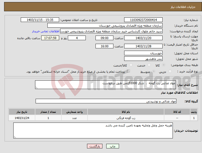Click the resize handle of buyer notes area
The image size is (202, 153).
pyautogui.click(x=15, y=137)
